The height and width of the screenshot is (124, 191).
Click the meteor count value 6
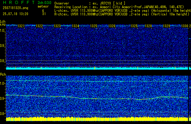tap(43, 11)
